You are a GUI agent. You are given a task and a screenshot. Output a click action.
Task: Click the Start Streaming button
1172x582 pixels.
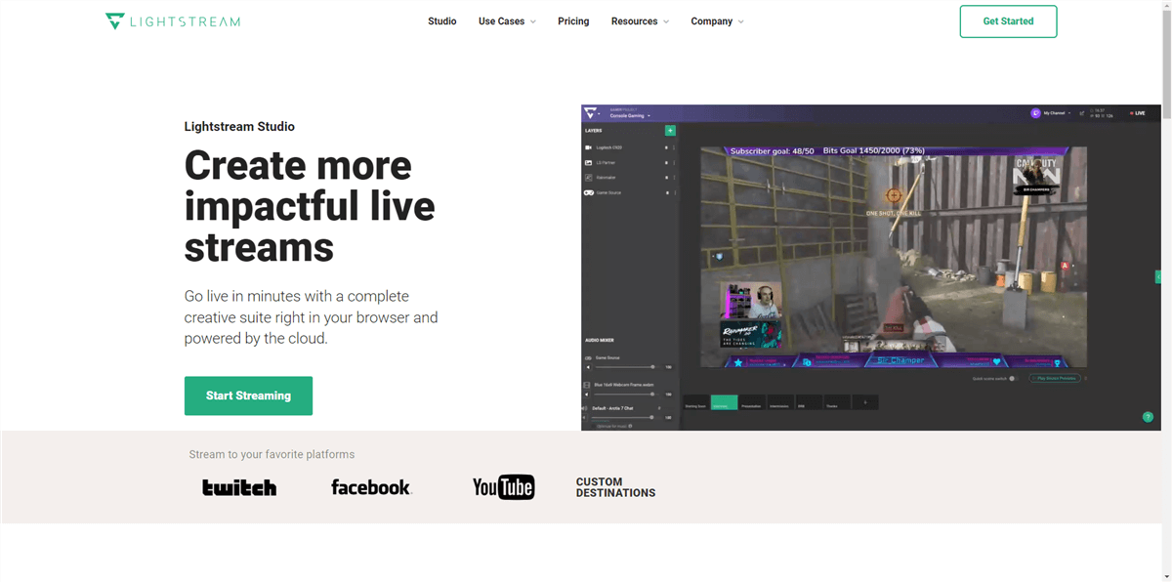pos(248,395)
